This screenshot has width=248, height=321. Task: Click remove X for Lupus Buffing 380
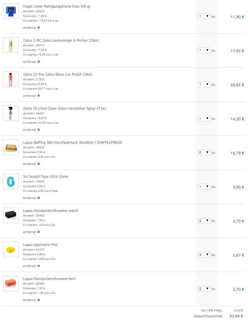[39, 164]
